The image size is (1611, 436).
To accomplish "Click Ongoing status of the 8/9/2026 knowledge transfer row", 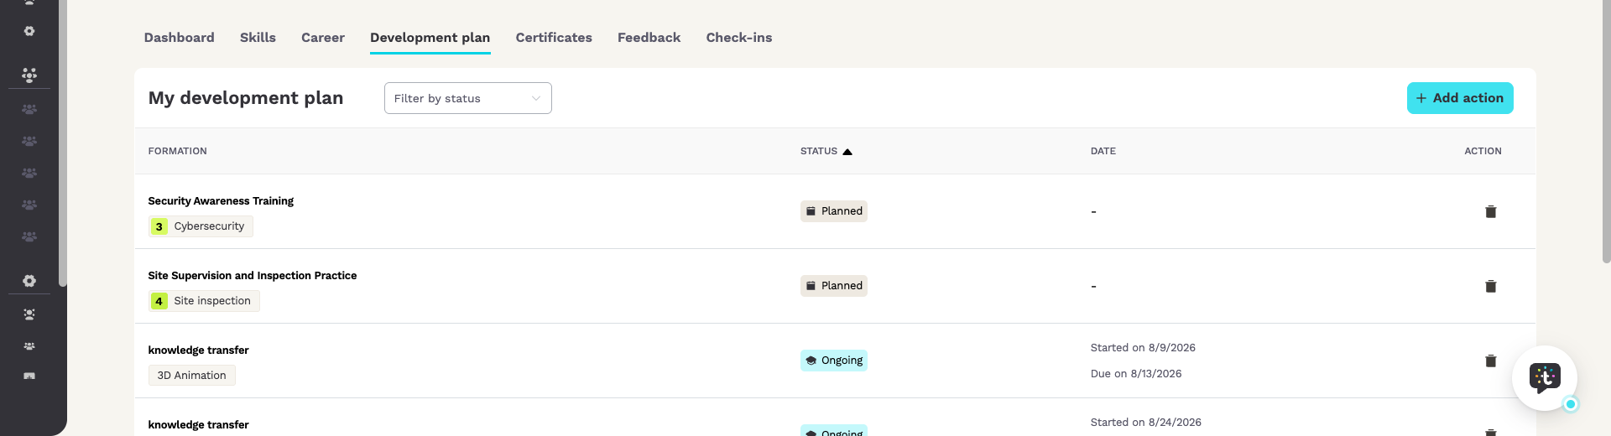I will (833, 361).
